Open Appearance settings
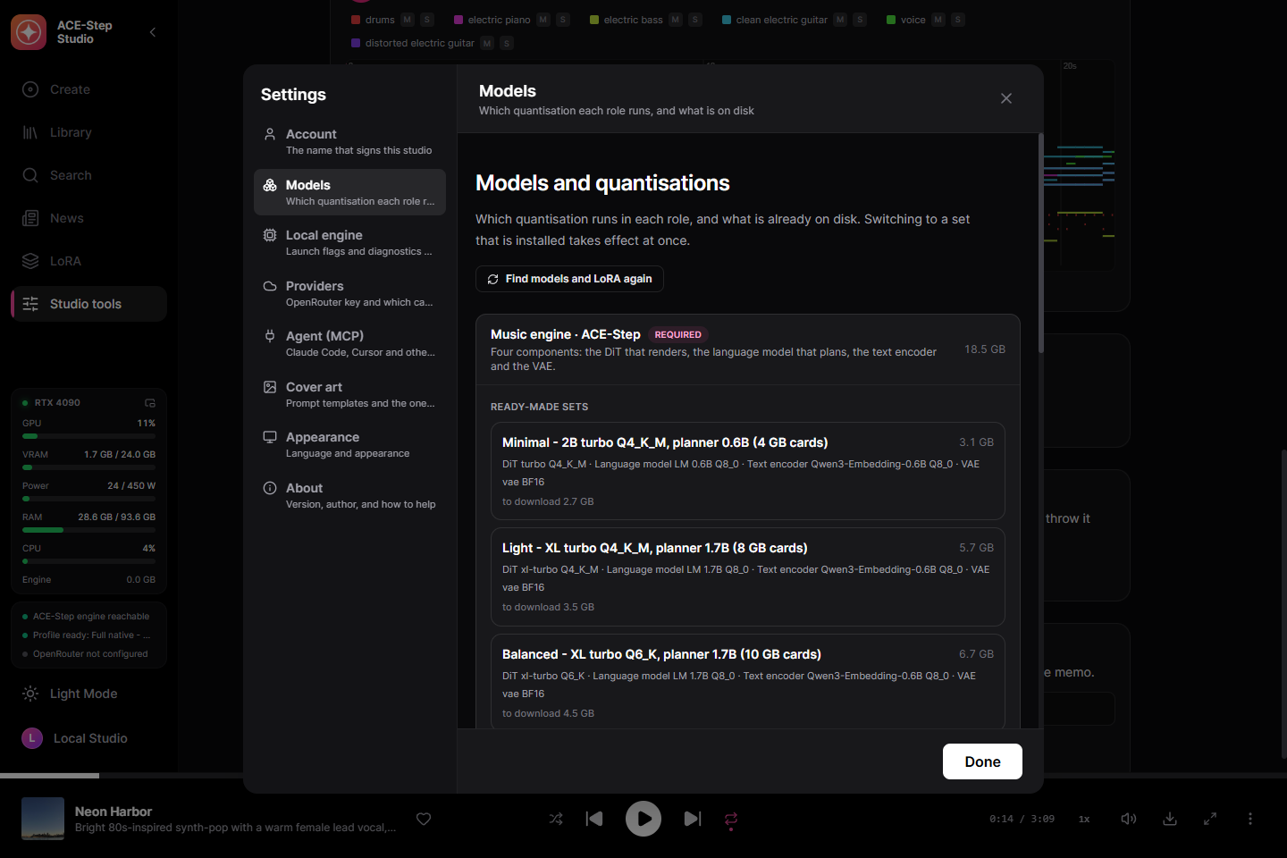The width and height of the screenshot is (1287, 858). pyautogui.click(x=349, y=444)
